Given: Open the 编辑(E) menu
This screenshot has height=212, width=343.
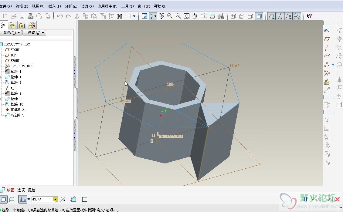Looking at the screenshot, I should [22, 6].
